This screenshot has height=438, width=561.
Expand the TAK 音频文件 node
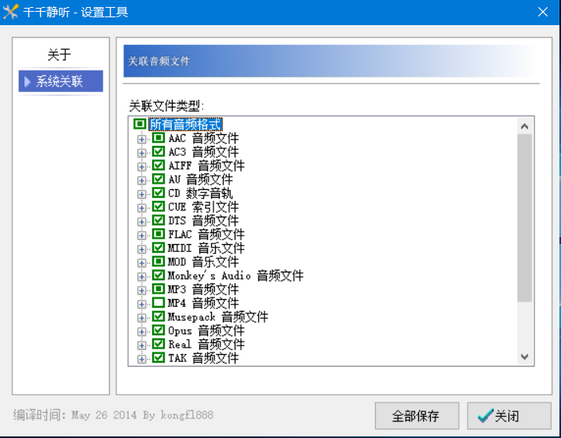(x=142, y=358)
